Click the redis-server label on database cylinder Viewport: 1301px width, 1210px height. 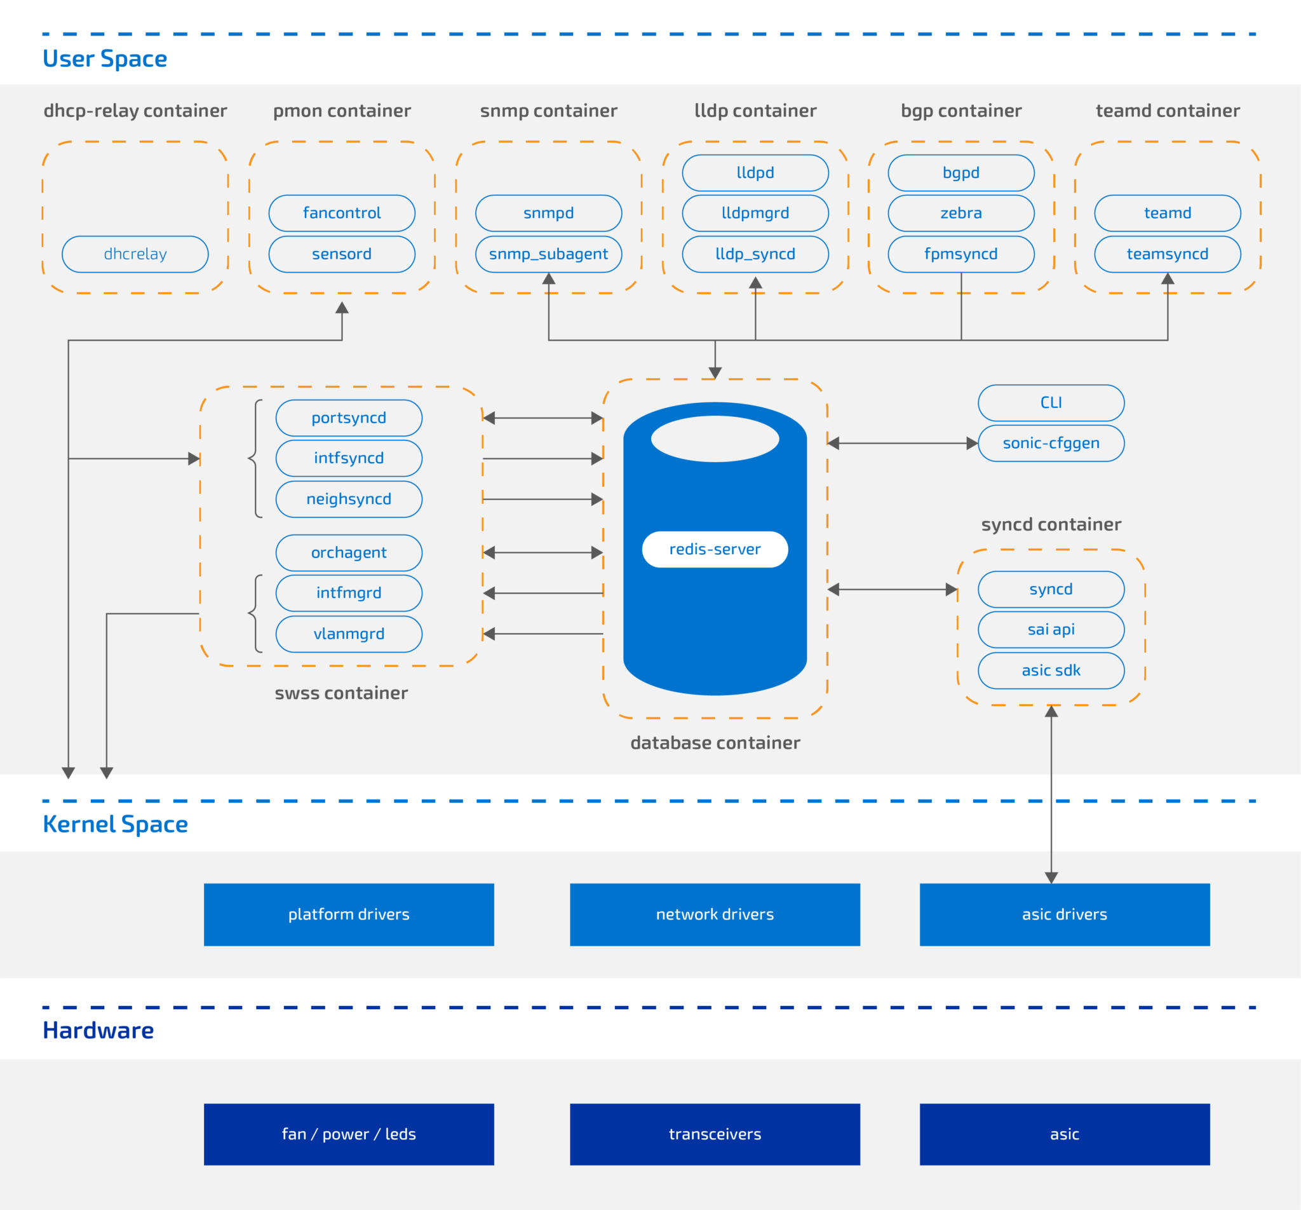715,549
